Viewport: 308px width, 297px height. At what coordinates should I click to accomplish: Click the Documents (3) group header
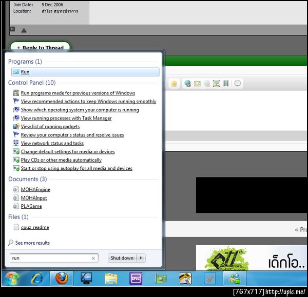[x=28, y=179]
